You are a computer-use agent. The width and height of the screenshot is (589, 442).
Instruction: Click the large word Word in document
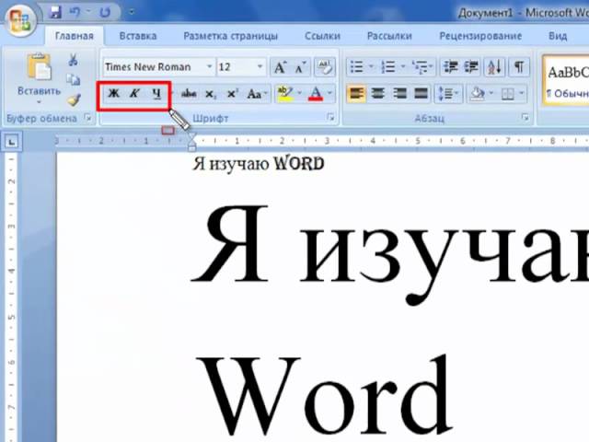click(x=324, y=396)
